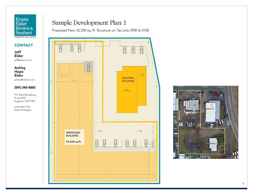This screenshot has width=253, height=195.
Task: Open the ashley@eebcre.com email link
Action: tap(24, 80)
